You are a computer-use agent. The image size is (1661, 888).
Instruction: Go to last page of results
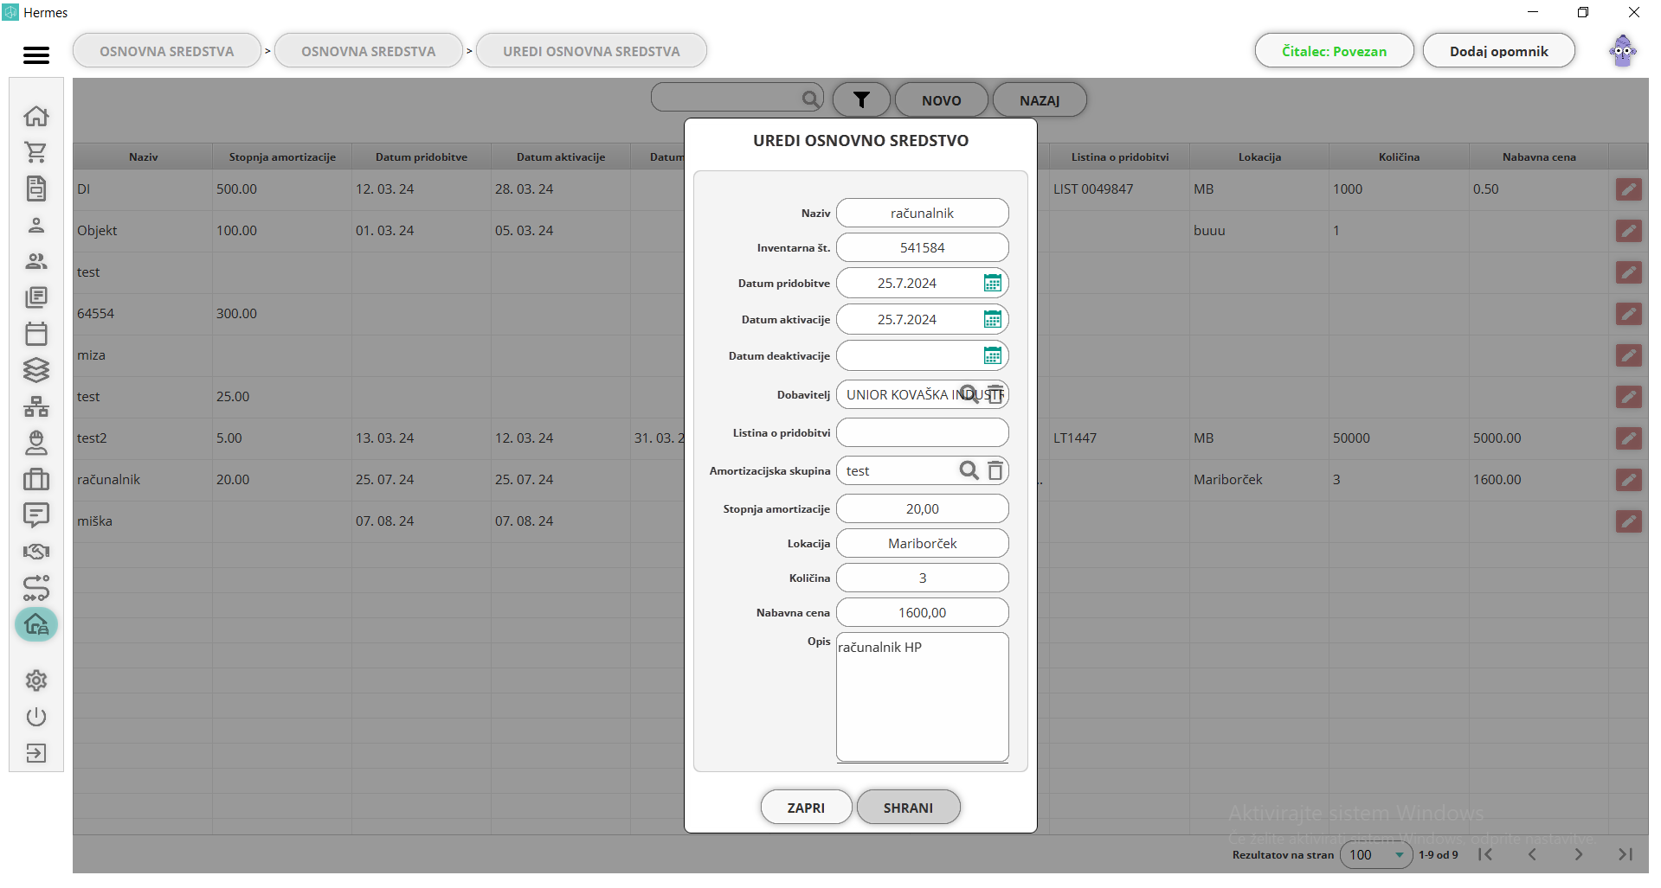click(1626, 854)
